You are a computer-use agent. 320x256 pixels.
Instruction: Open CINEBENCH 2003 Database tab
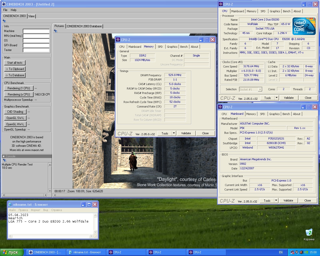pos(84,26)
